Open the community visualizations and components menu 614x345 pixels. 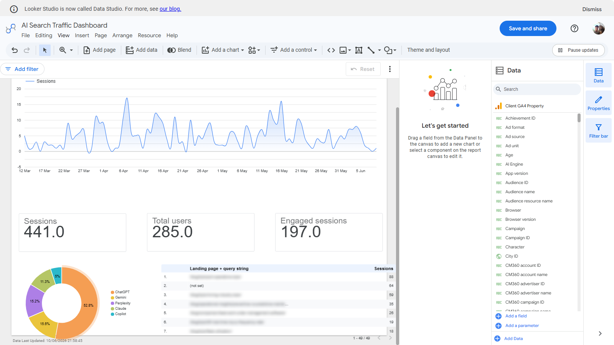pyautogui.click(x=254, y=50)
